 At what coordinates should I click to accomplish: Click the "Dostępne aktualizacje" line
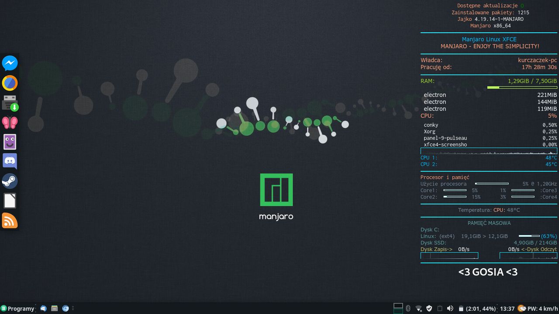[x=490, y=6]
